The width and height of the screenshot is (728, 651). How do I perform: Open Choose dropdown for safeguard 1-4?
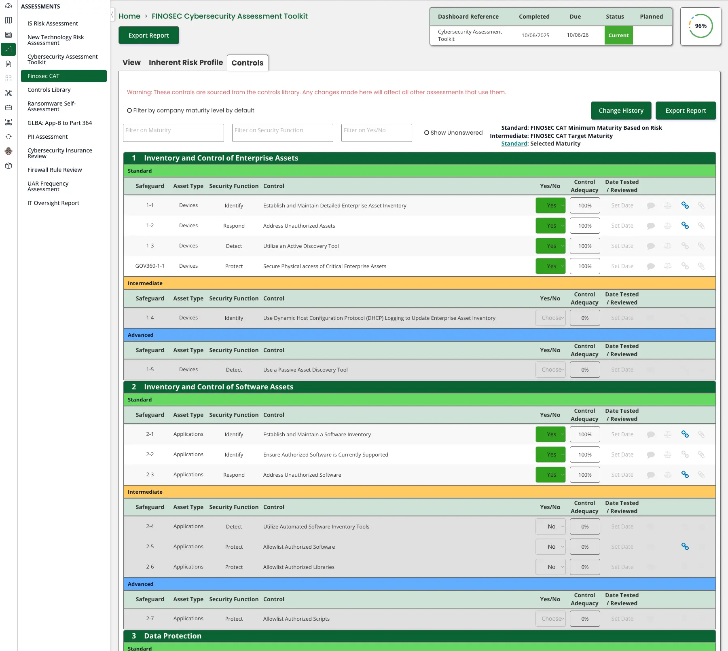(550, 318)
